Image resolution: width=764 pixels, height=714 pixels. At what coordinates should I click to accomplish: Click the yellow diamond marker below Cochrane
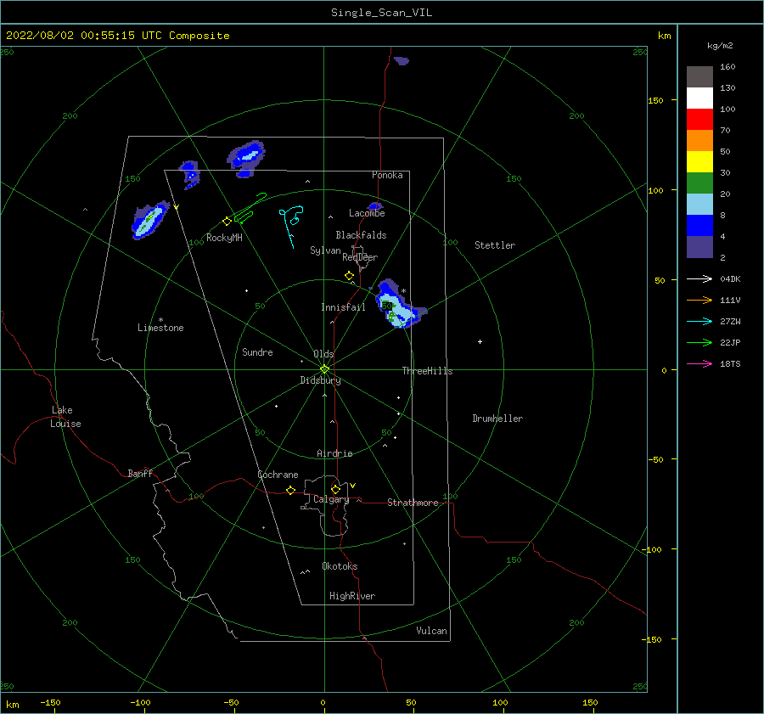(x=291, y=491)
